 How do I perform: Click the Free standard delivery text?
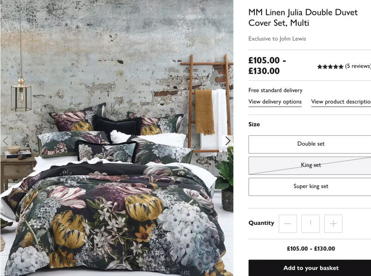tap(276, 90)
